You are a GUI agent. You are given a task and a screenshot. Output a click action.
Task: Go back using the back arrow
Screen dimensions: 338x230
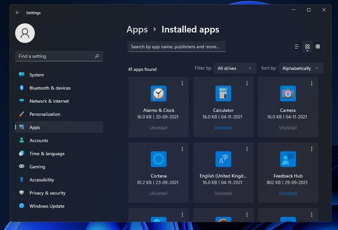click(18, 13)
